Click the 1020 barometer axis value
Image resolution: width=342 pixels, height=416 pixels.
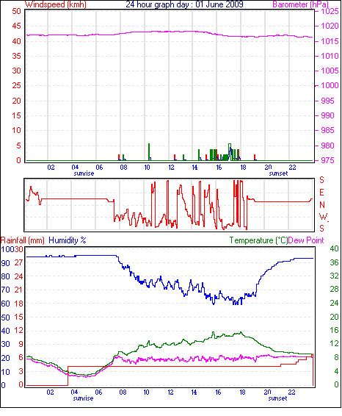[330, 26]
